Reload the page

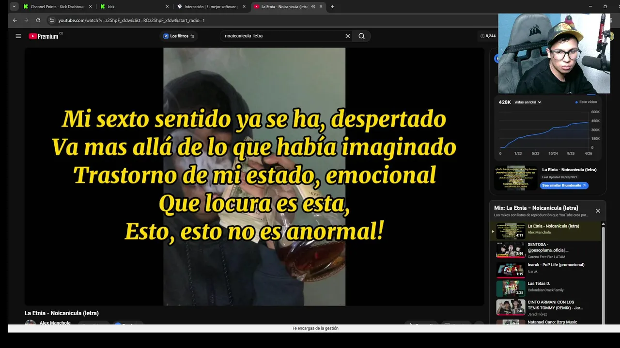click(38, 20)
